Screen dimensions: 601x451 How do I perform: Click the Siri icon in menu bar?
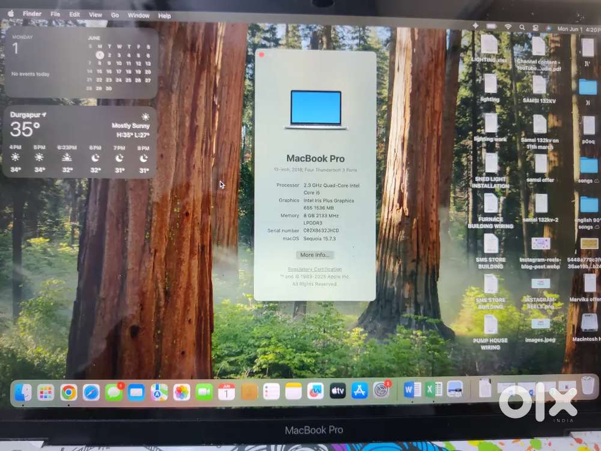[549, 28]
